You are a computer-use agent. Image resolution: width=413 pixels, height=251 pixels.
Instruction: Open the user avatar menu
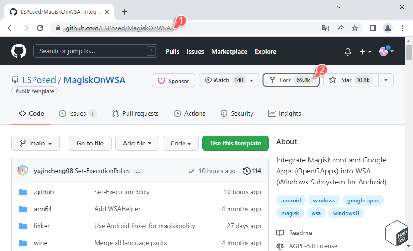386,51
